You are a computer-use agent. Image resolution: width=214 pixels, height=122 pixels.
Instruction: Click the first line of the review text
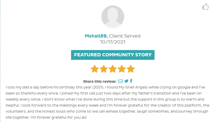[x=106, y=87]
